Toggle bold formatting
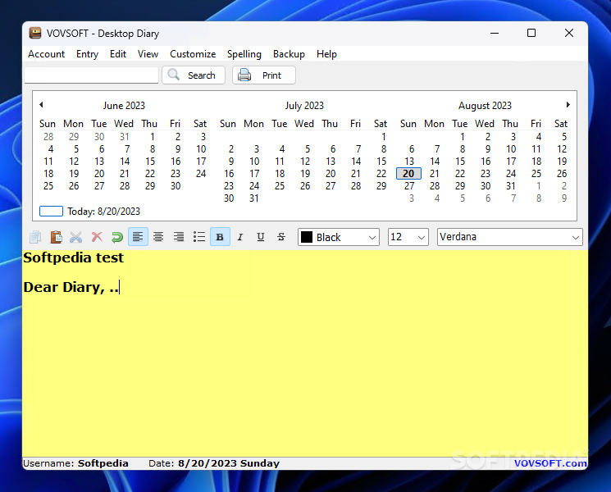This screenshot has height=492, width=611. (220, 237)
